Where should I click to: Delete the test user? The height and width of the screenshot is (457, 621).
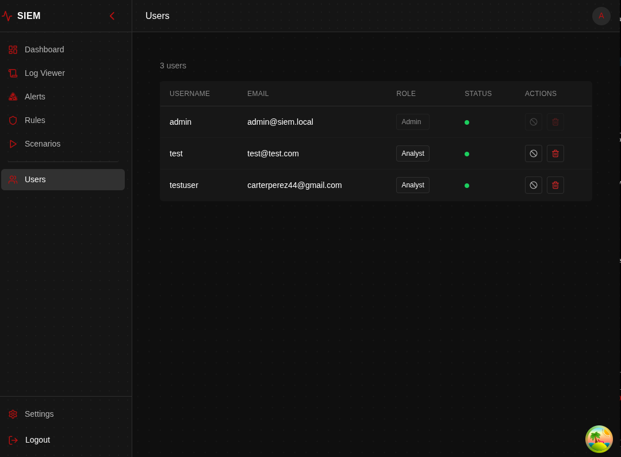555,153
